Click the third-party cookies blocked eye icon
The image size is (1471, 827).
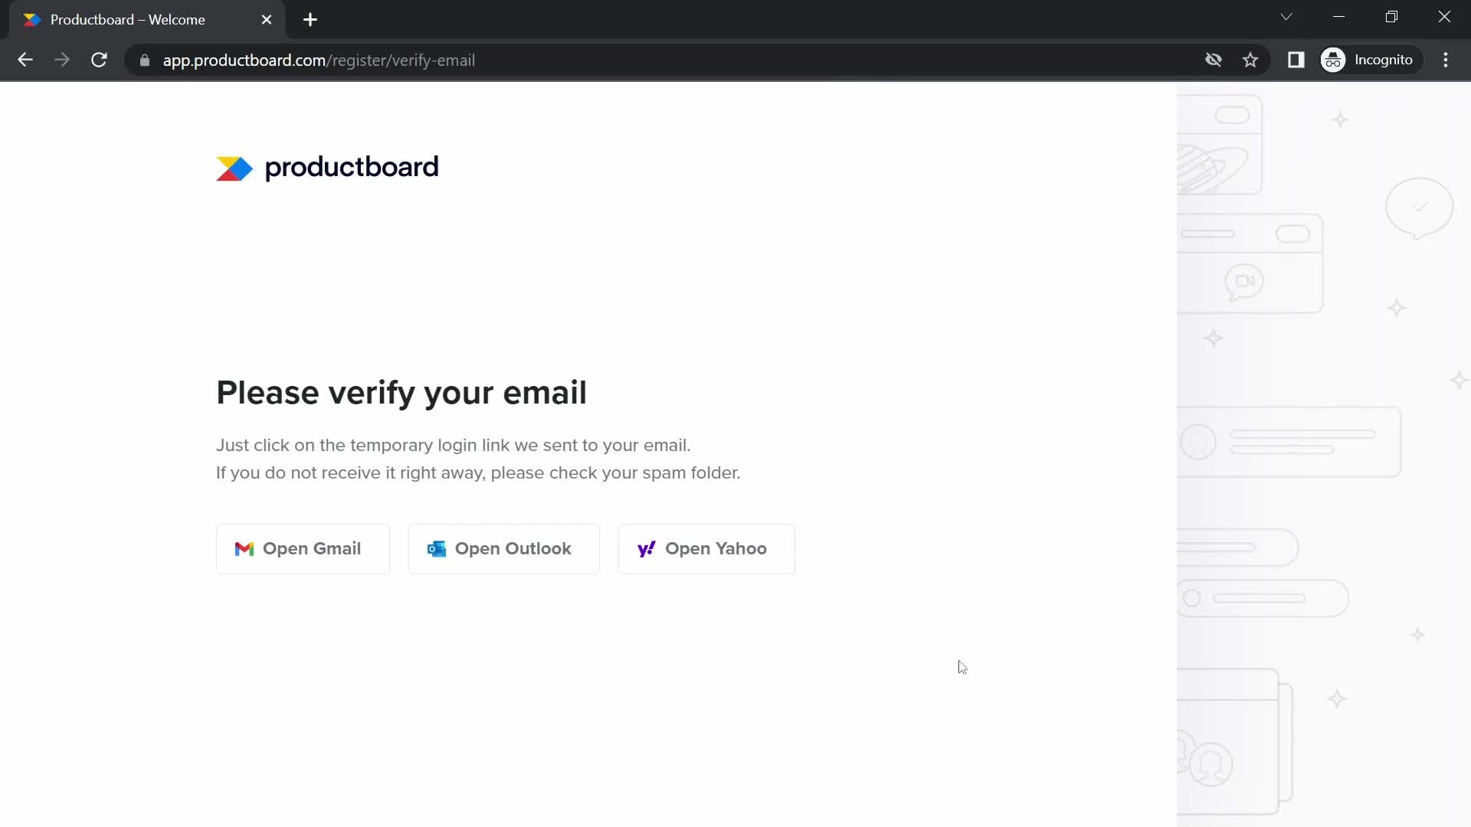click(1213, 60)
